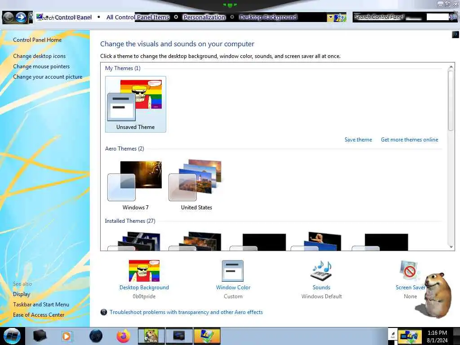Select the Desktop Background breadcrumb
460x345 pixels.
tap(268, 18)
